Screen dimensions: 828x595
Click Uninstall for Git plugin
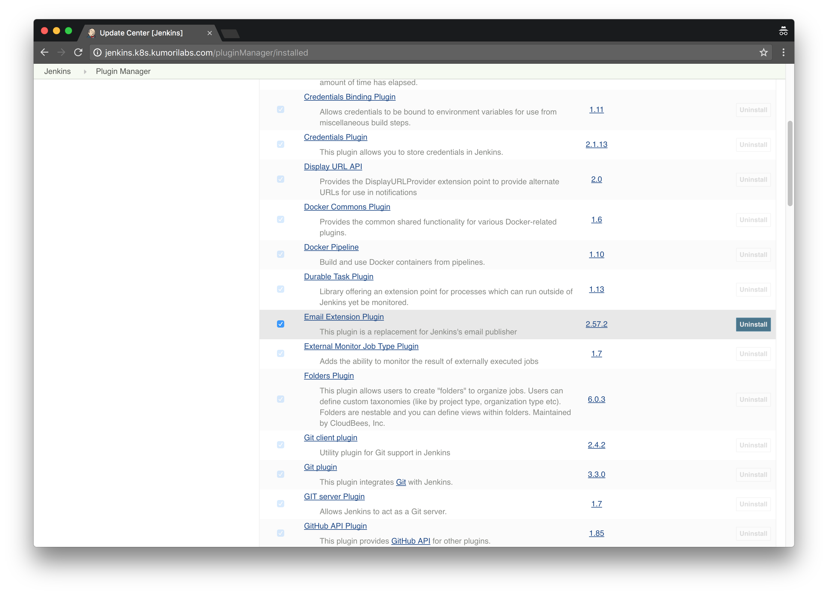pyautogui.click(x=753, y=474)
